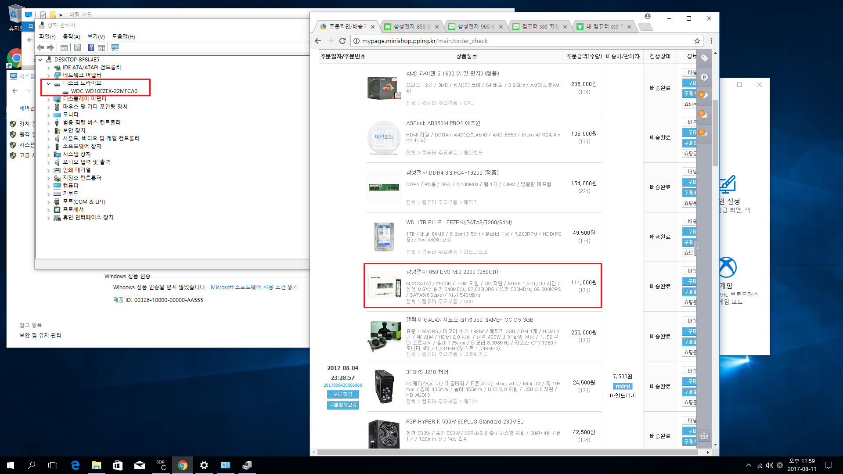
Task: Click the WD 1TB BLUE hard drive thumbnail
Action: coord(384,237)
